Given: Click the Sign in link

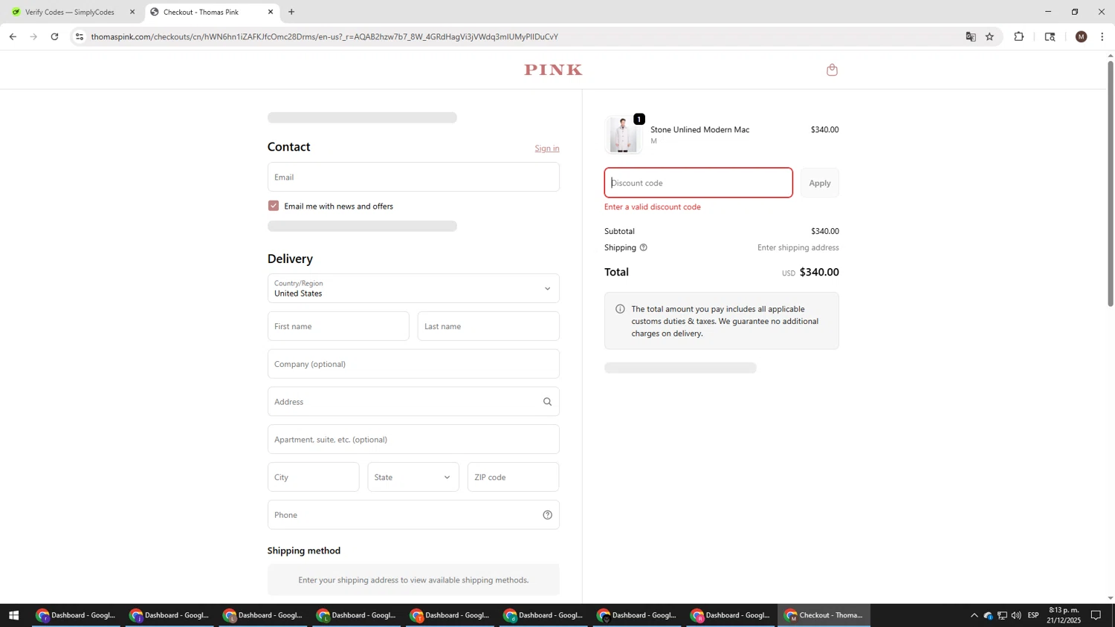Looking at the screenshot, I should click(x=547, y=149).
